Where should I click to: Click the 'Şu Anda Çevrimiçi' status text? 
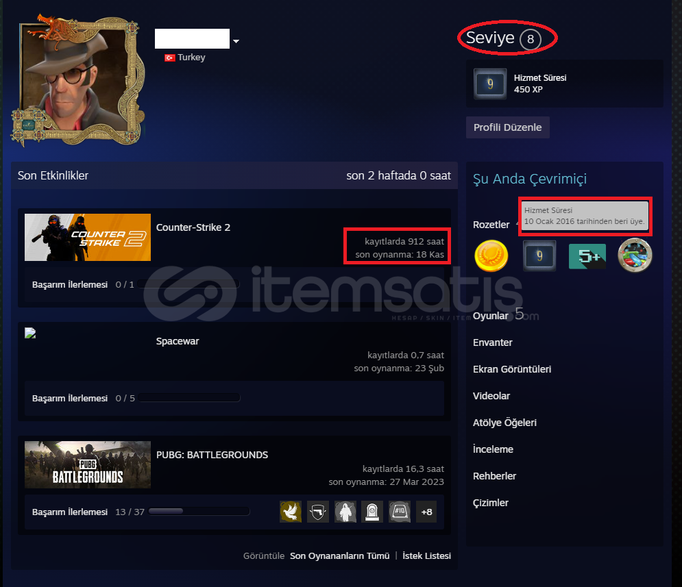(x=529, y=179)
